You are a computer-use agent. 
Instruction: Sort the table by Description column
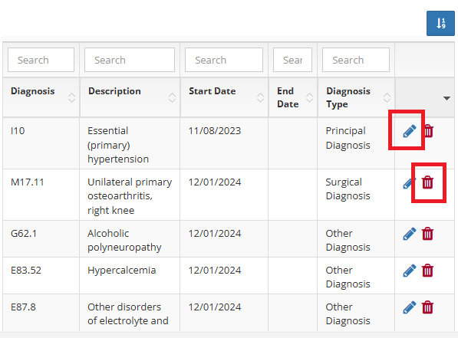tap(172, 97)
